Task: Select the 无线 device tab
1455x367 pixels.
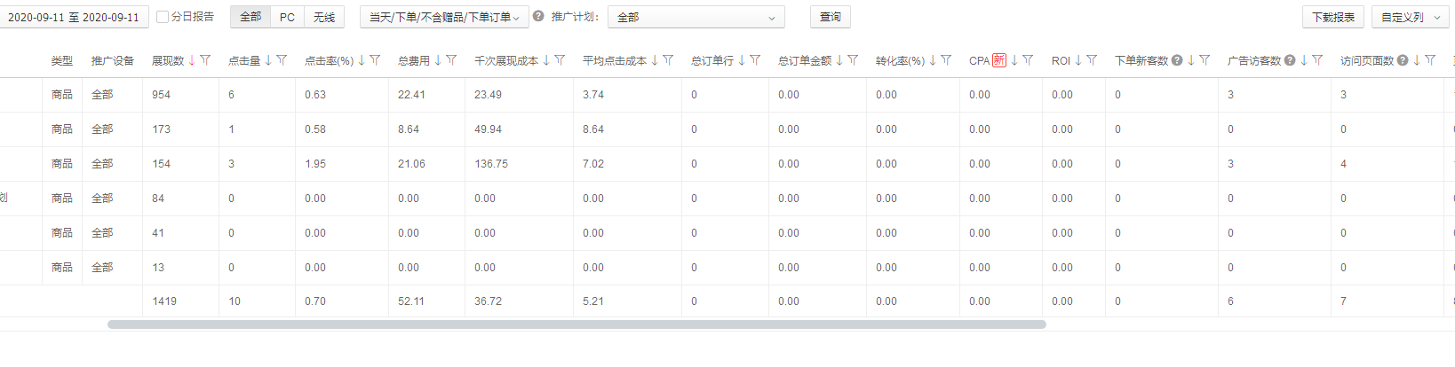Action: tap(324, 17)
